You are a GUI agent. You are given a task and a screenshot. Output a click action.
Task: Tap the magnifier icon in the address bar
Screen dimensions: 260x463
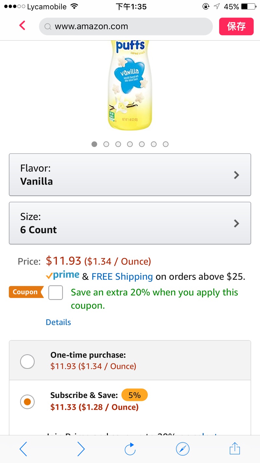coord(48,27)
